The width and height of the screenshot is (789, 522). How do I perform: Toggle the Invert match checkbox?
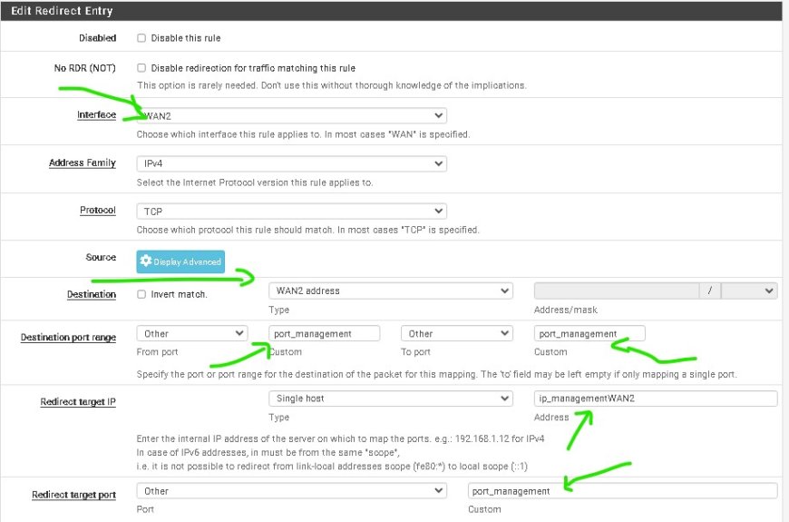tap(141, 294)
